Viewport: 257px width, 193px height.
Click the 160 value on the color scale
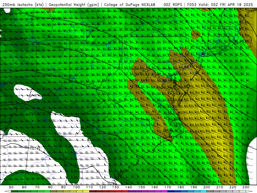pyautogui.click(x=155, y=187)
